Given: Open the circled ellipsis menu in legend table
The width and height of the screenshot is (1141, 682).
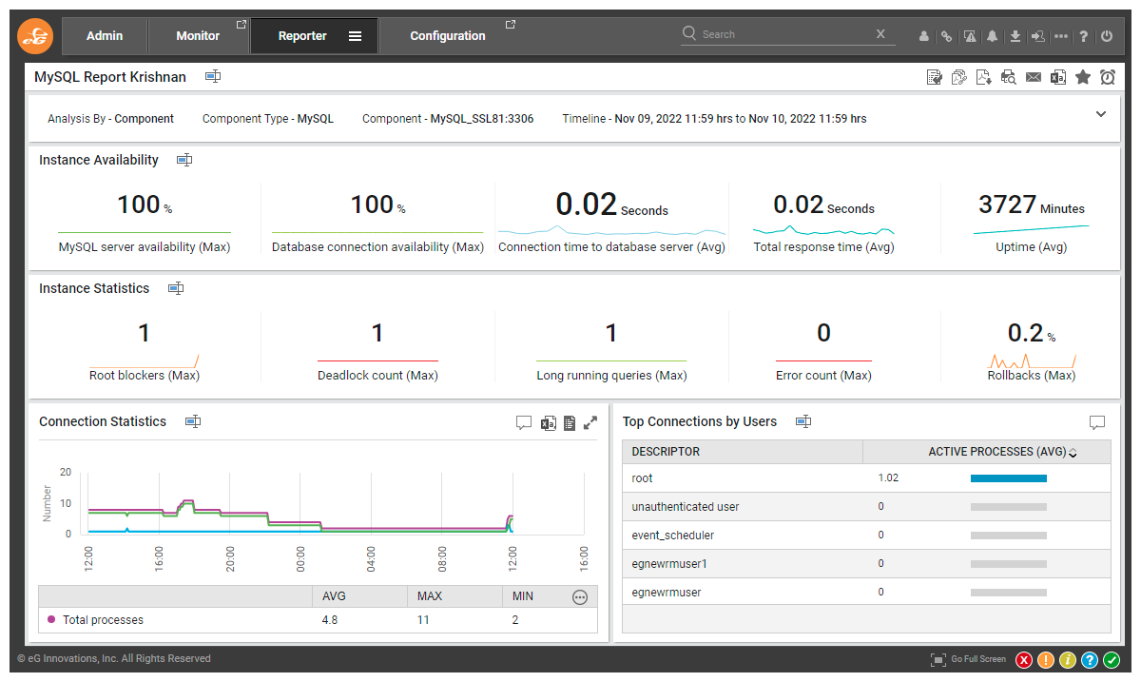Looking at the screenshot, I should coord(580,597).
